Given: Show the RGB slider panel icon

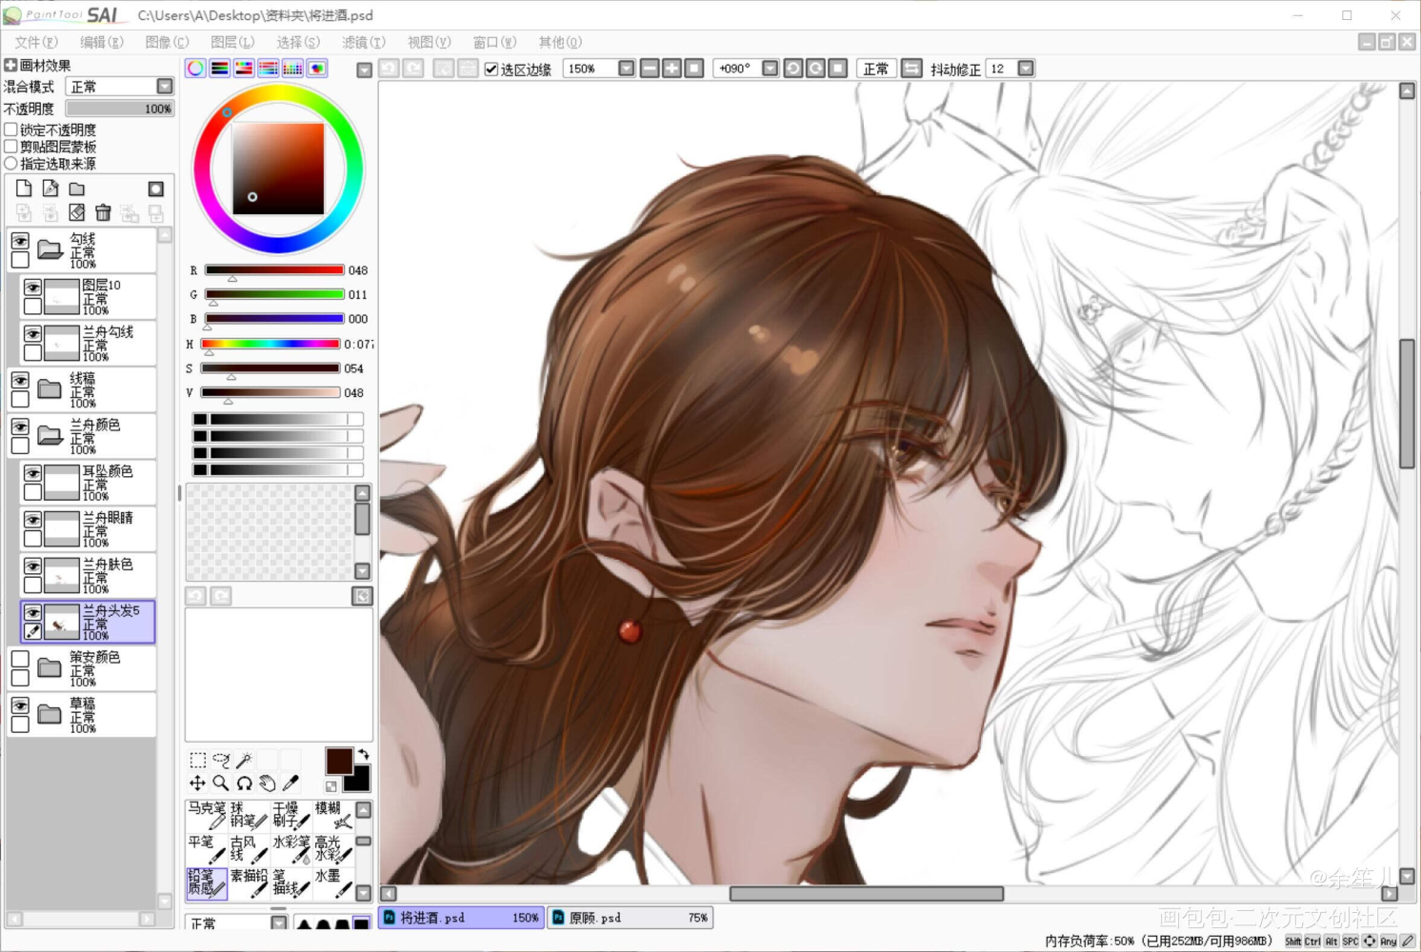Looking at the screenshot, I should (219, 69).
